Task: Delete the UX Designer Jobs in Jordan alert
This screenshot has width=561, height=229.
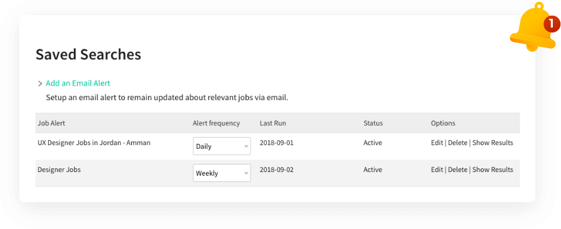Action: click(x=457, y=143)
